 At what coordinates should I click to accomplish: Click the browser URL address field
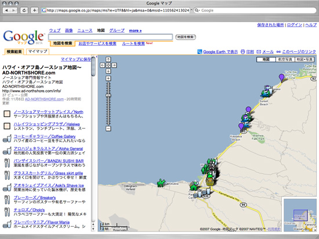115,10
